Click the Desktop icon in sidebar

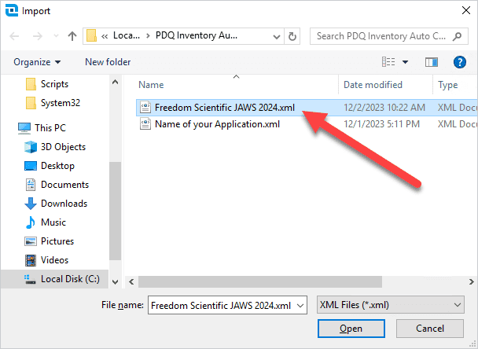31,166
